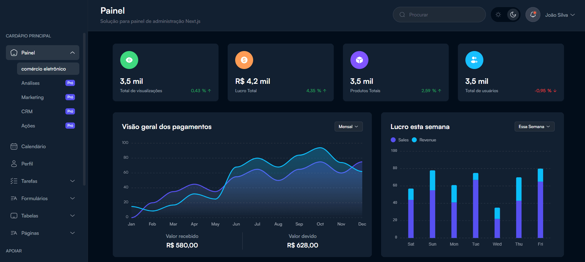The image size is (585, 262).
Task: Expand the Tabelas menu chevron
Action: (x=73, y=216)
